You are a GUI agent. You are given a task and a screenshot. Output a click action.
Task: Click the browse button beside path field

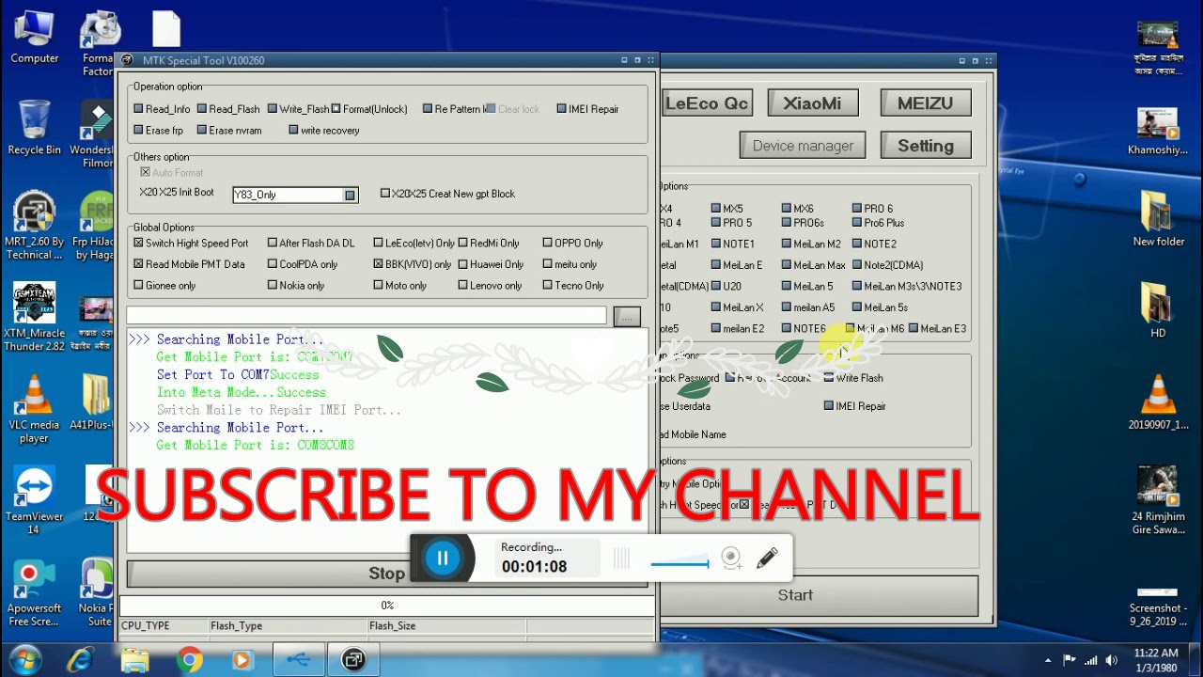click(627, 317)
